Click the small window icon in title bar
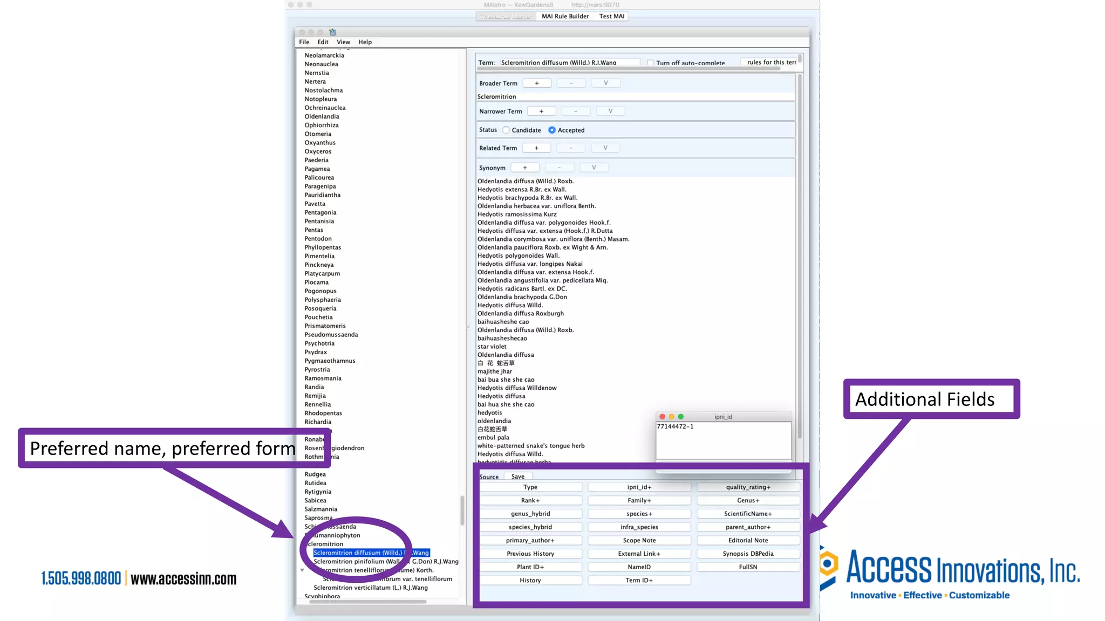The image size is (1105, 621). (x=332, y=32)
